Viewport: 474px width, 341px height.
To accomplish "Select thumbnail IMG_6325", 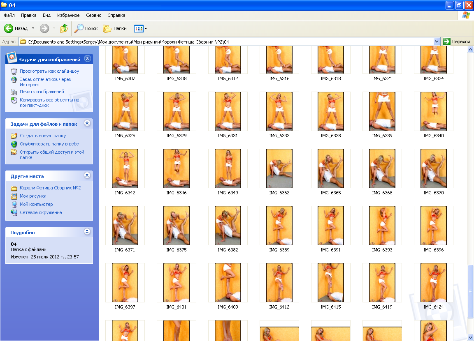I will [x=125, y=111].
